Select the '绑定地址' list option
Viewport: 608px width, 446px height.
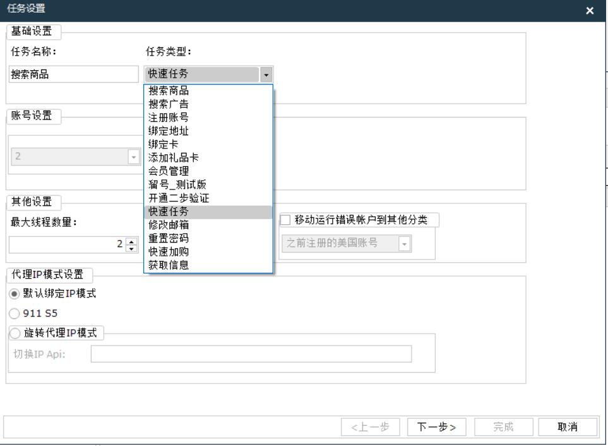tap(169, 131)
